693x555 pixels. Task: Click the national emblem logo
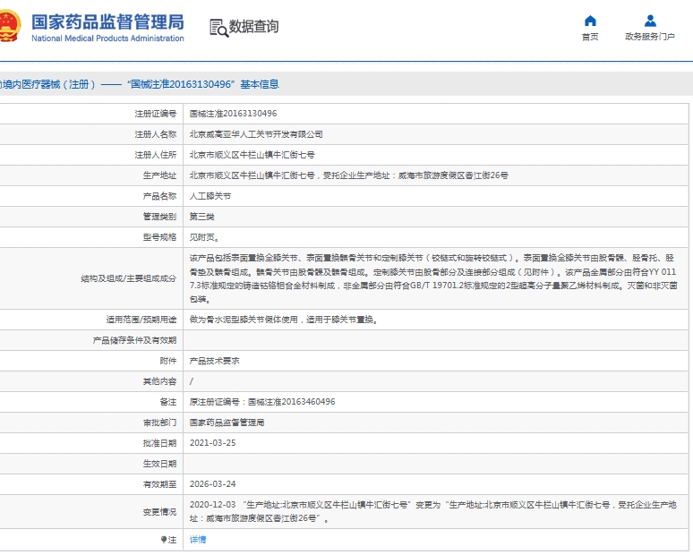pos(10,26)
